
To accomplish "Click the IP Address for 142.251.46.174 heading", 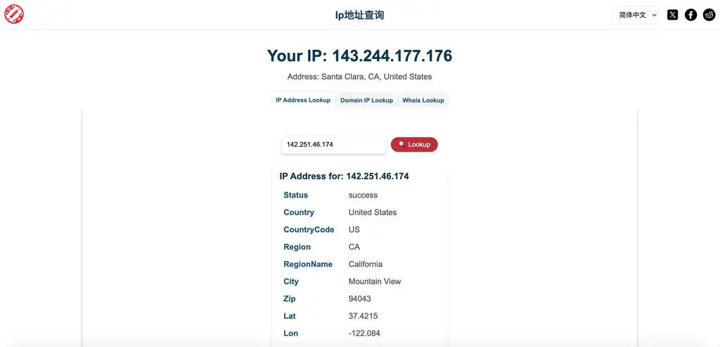I will pos(344,176).
